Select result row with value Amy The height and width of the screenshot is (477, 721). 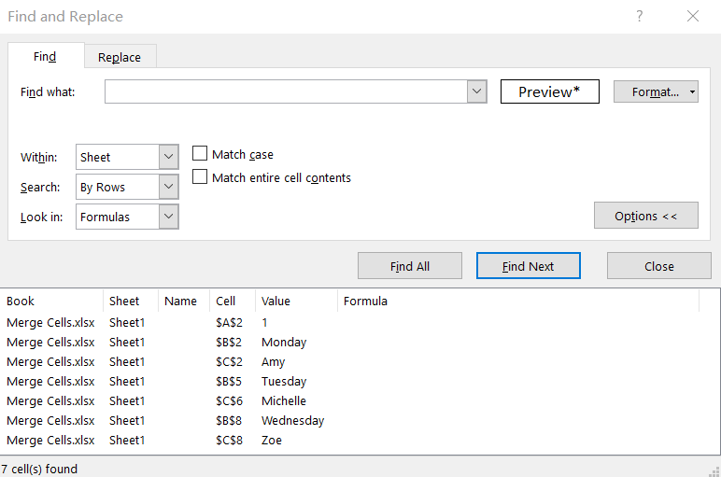360,362
